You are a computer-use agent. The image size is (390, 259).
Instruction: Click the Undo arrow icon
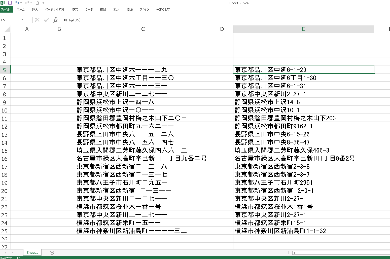(x=17, y=3)
